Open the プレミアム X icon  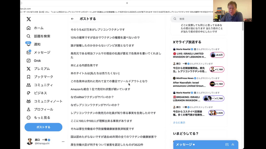click(29, 69)
